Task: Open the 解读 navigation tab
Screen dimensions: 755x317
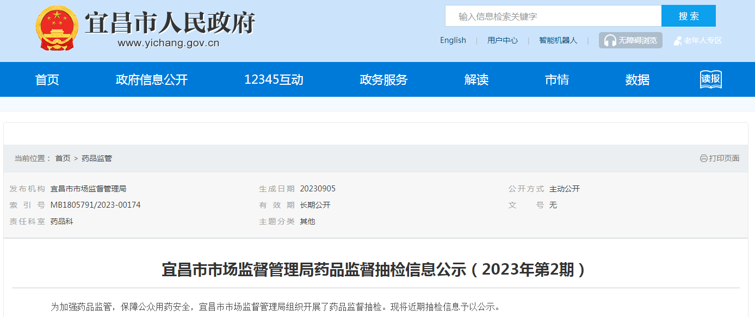Action: coord(476,80)
